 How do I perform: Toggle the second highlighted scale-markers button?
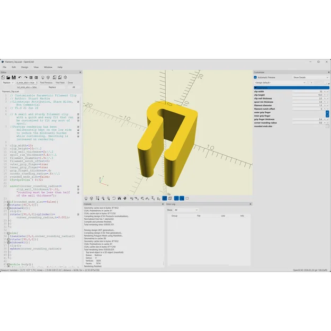point(182,198)
